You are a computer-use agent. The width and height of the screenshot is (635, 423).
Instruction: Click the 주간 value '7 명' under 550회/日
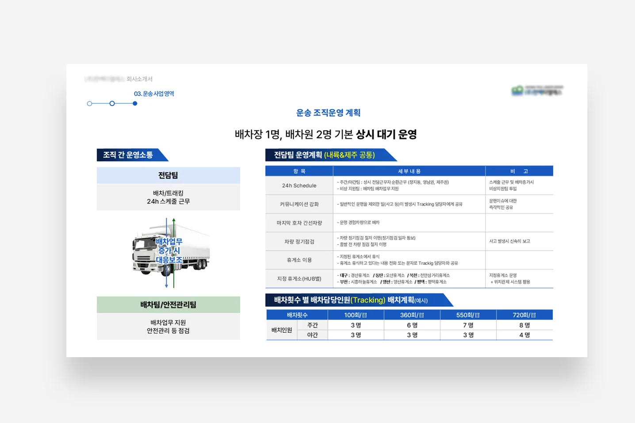468,325
